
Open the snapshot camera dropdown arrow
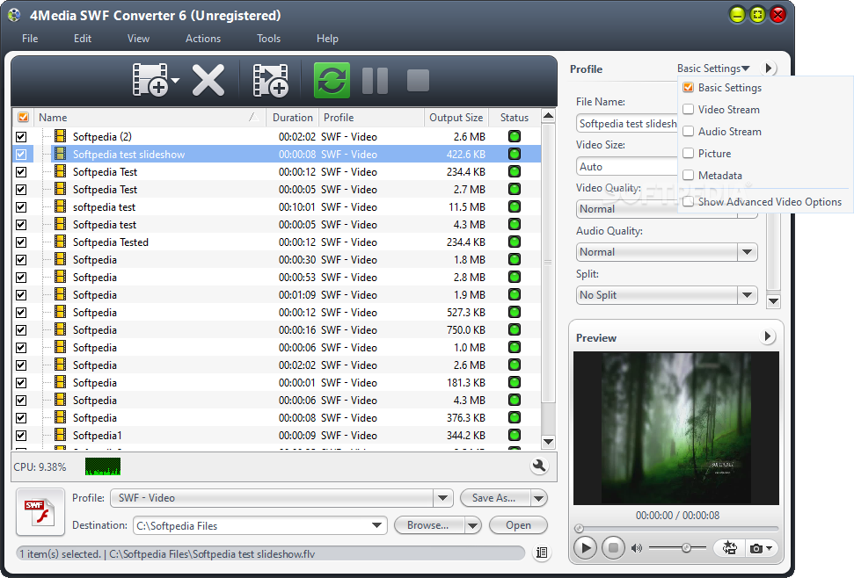[x=769, y=548]
